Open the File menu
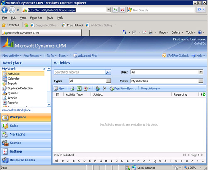Image resolution: width=208 pixels, height=170 pixels. point(5,18)
